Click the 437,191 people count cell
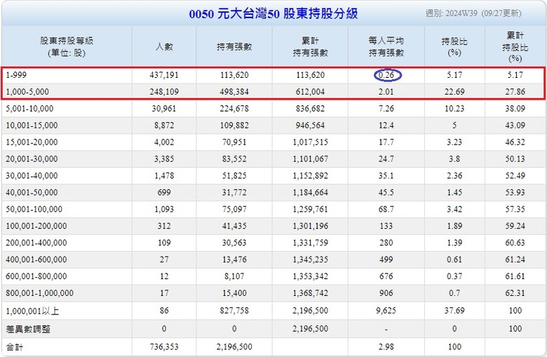 164,75
